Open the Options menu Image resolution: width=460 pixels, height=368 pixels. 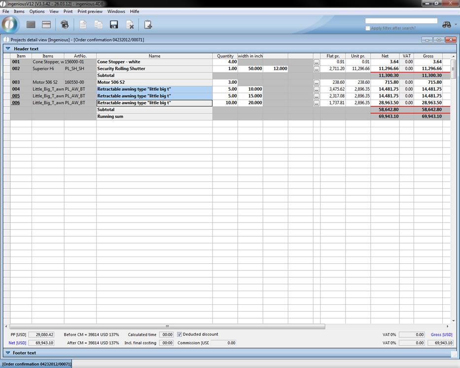(x=37, y=11)
